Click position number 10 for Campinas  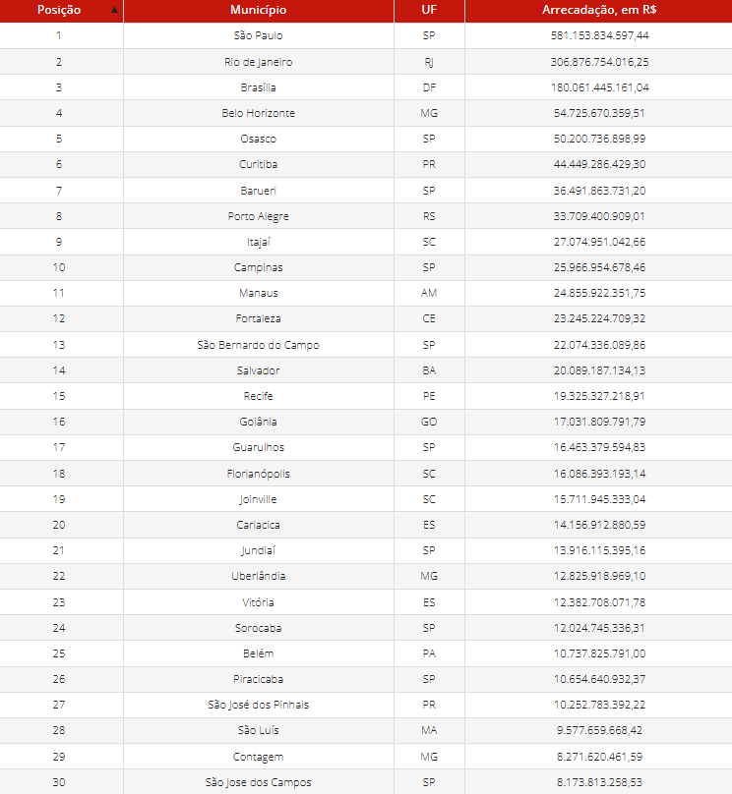click(59, 267)
